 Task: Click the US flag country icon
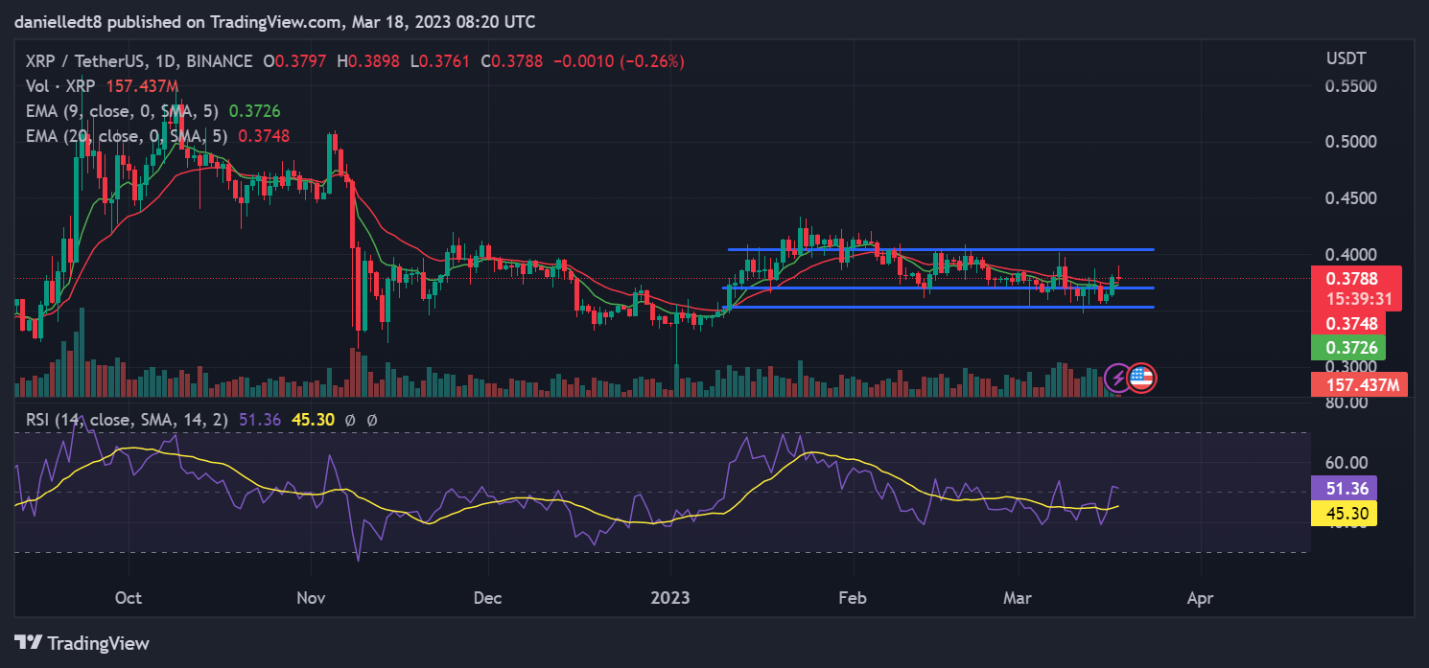pos(1142,378)
